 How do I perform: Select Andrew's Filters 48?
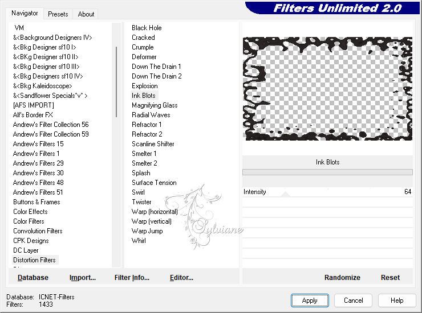(x=38, y=183)
